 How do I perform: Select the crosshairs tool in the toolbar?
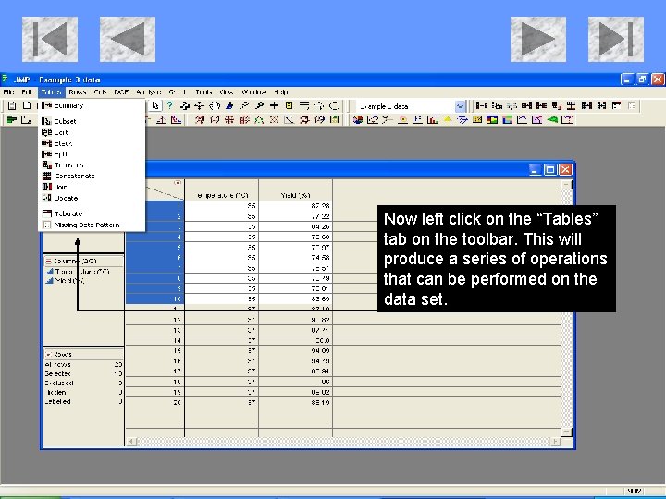click(x=275, y=105)
